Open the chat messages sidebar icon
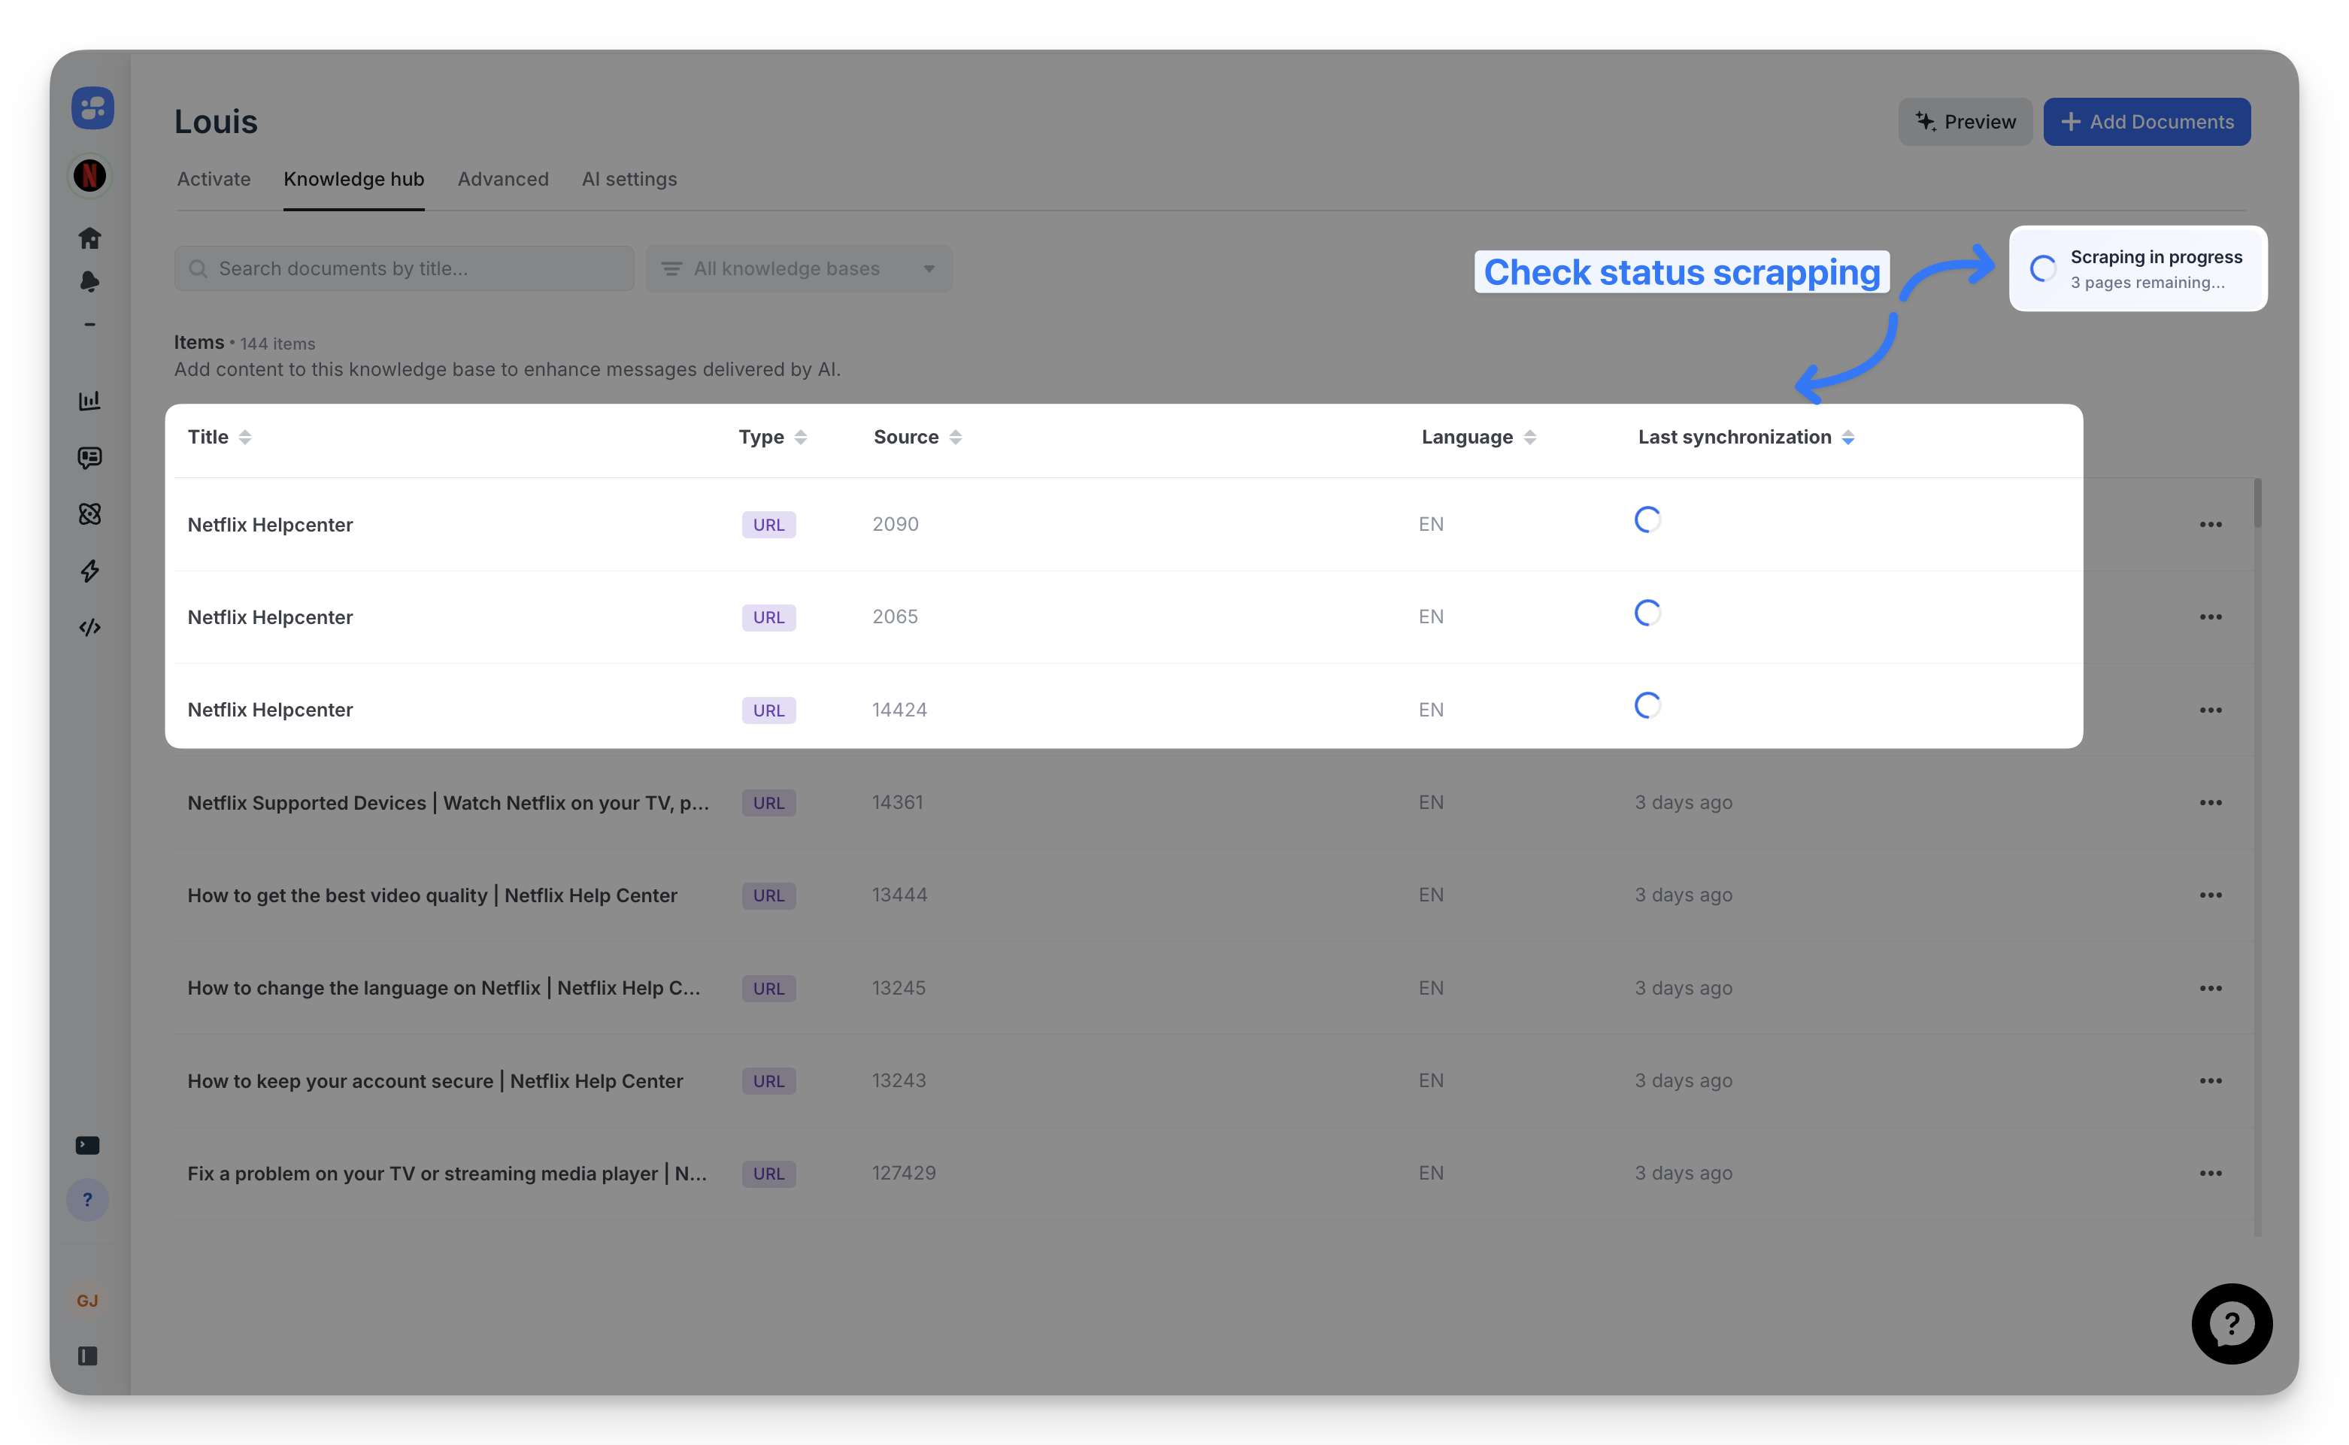The width and height of the screenshot is (2349, 1445). (89, 458)
